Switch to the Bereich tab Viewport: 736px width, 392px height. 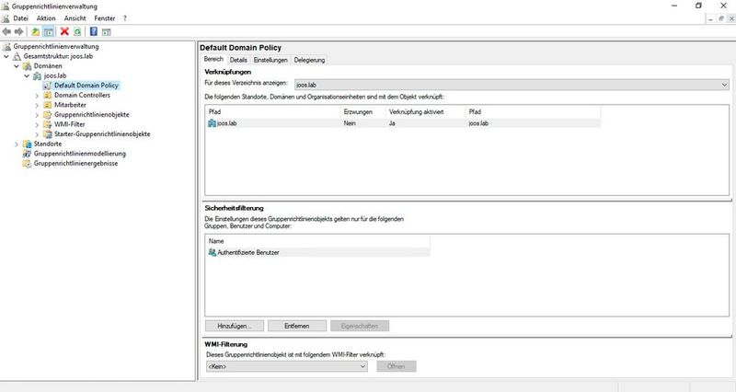[x=213, y=59]
